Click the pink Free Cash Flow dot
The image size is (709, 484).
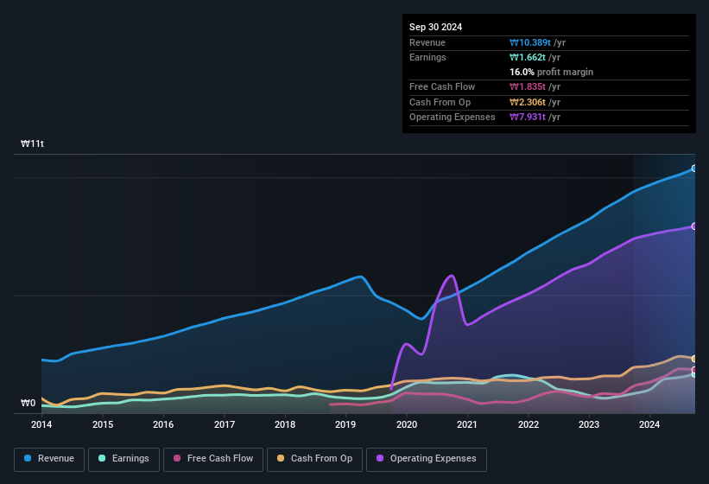tap(178, 459)
